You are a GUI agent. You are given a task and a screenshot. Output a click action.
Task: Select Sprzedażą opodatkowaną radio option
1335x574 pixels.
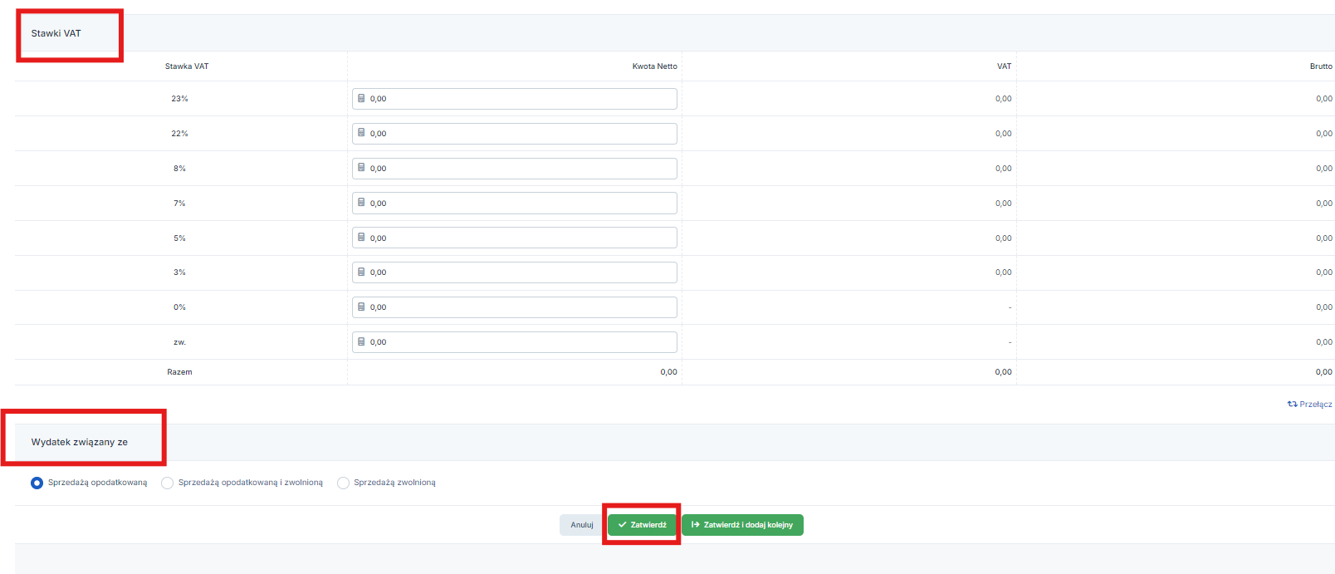[37, 483]
